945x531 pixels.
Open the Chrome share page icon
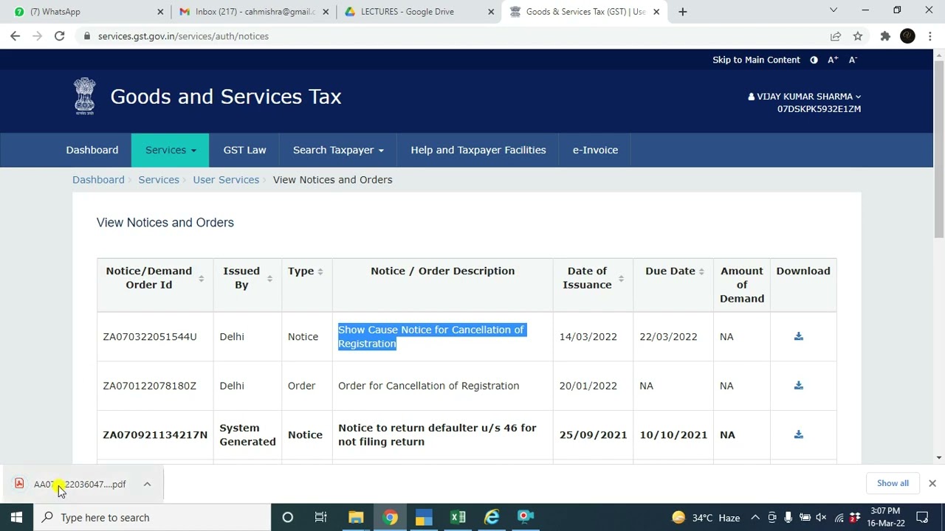[836, 36]
